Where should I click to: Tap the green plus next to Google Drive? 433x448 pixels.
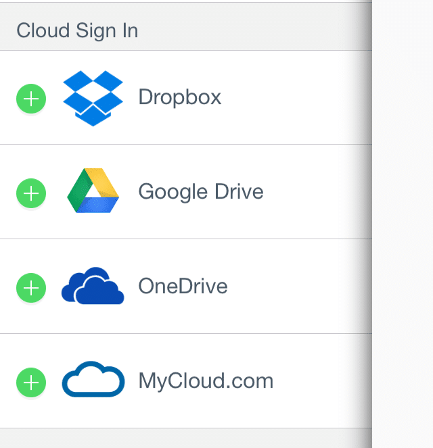[x=31, y=193]
